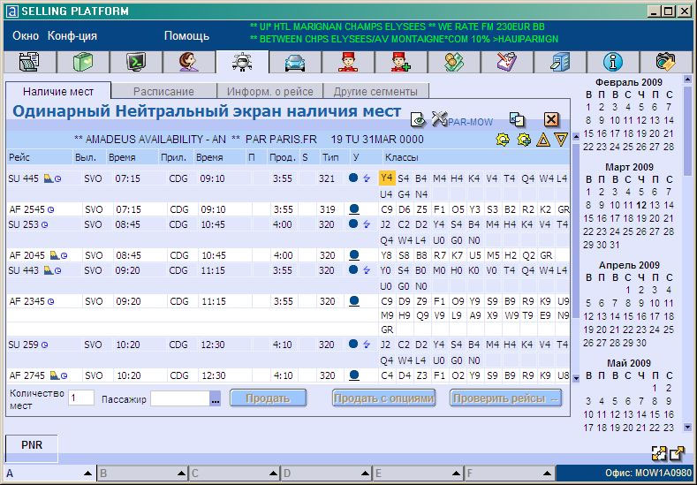Switch to the Наличие мест tab
Image resolution: width=697 pixels, height=485 pixels.
[x=58, y=92]
